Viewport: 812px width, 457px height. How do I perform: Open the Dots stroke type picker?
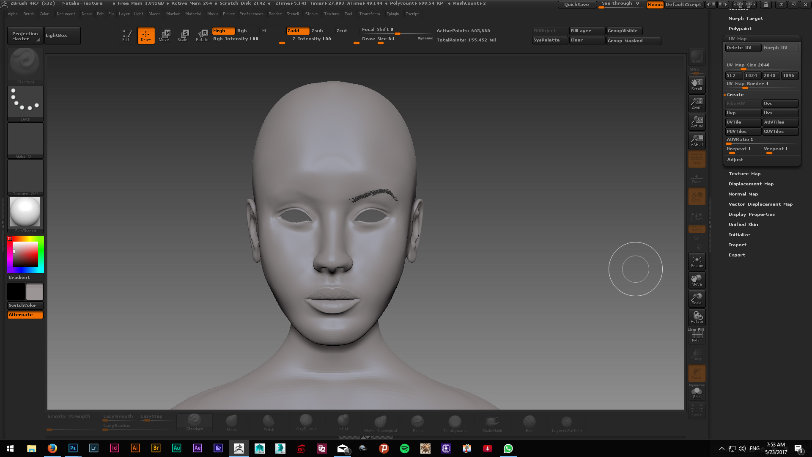point(25,103)
